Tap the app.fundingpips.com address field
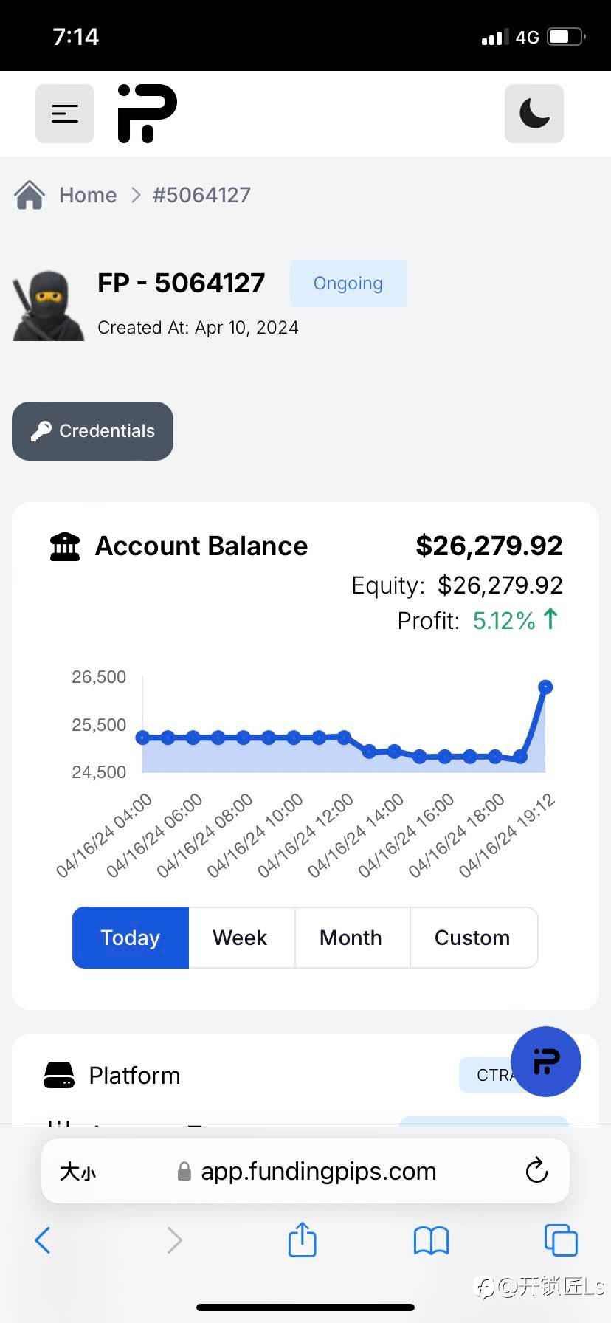Screen dimensions: 611x1323 317,1172
